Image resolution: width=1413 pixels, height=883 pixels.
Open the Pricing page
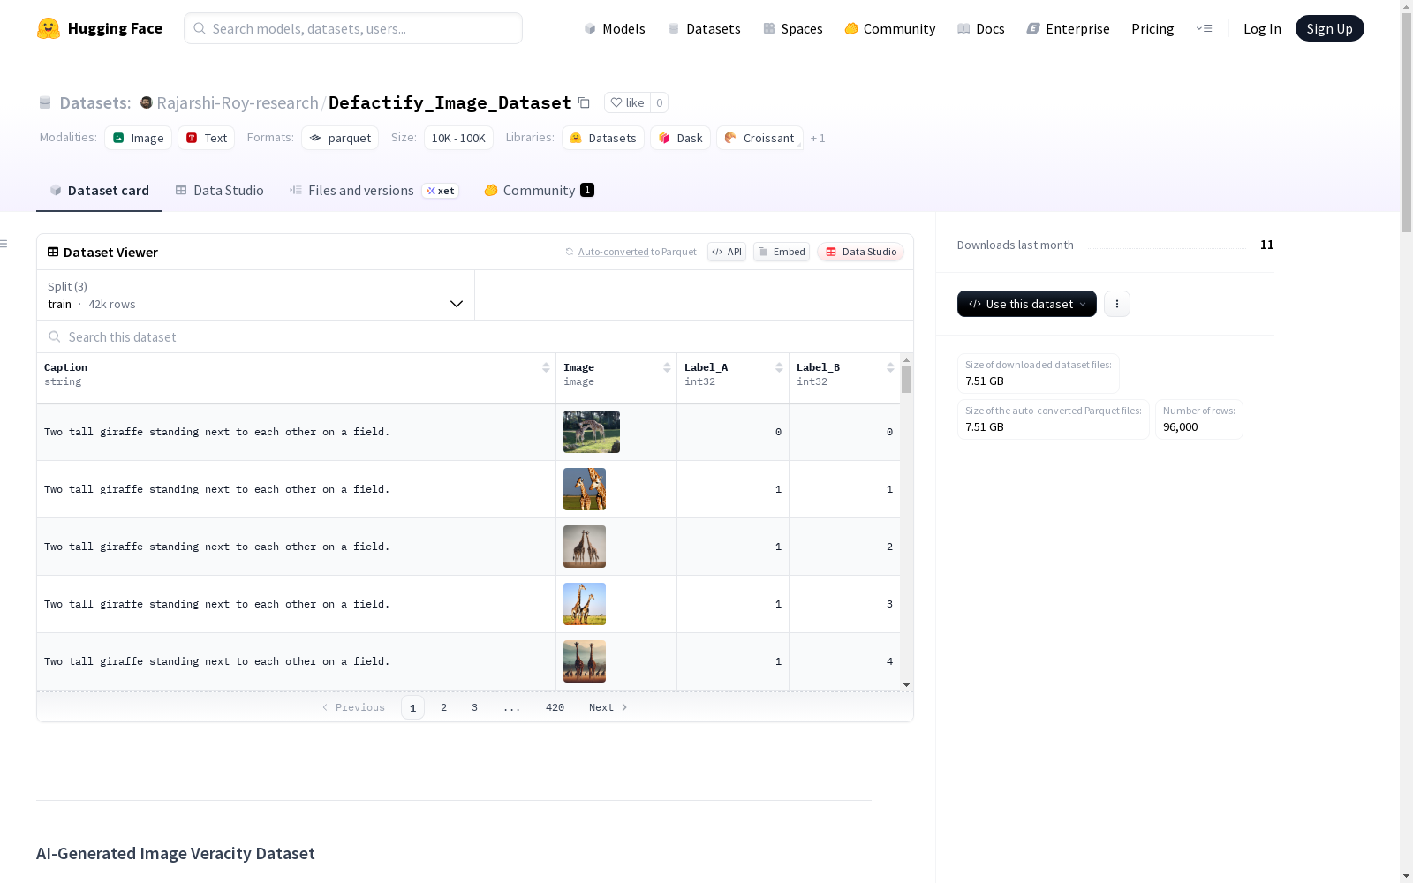click(x=1152, y=28)
